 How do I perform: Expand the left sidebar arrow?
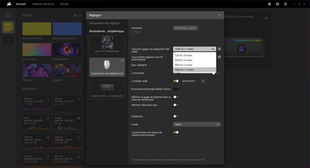8,15
